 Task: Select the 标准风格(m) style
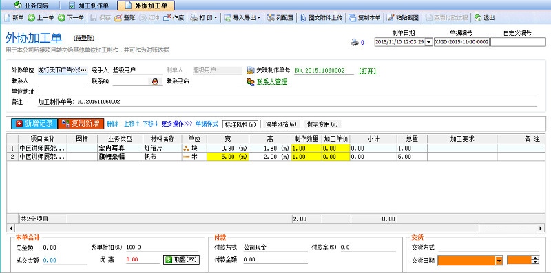coord(240,124)
